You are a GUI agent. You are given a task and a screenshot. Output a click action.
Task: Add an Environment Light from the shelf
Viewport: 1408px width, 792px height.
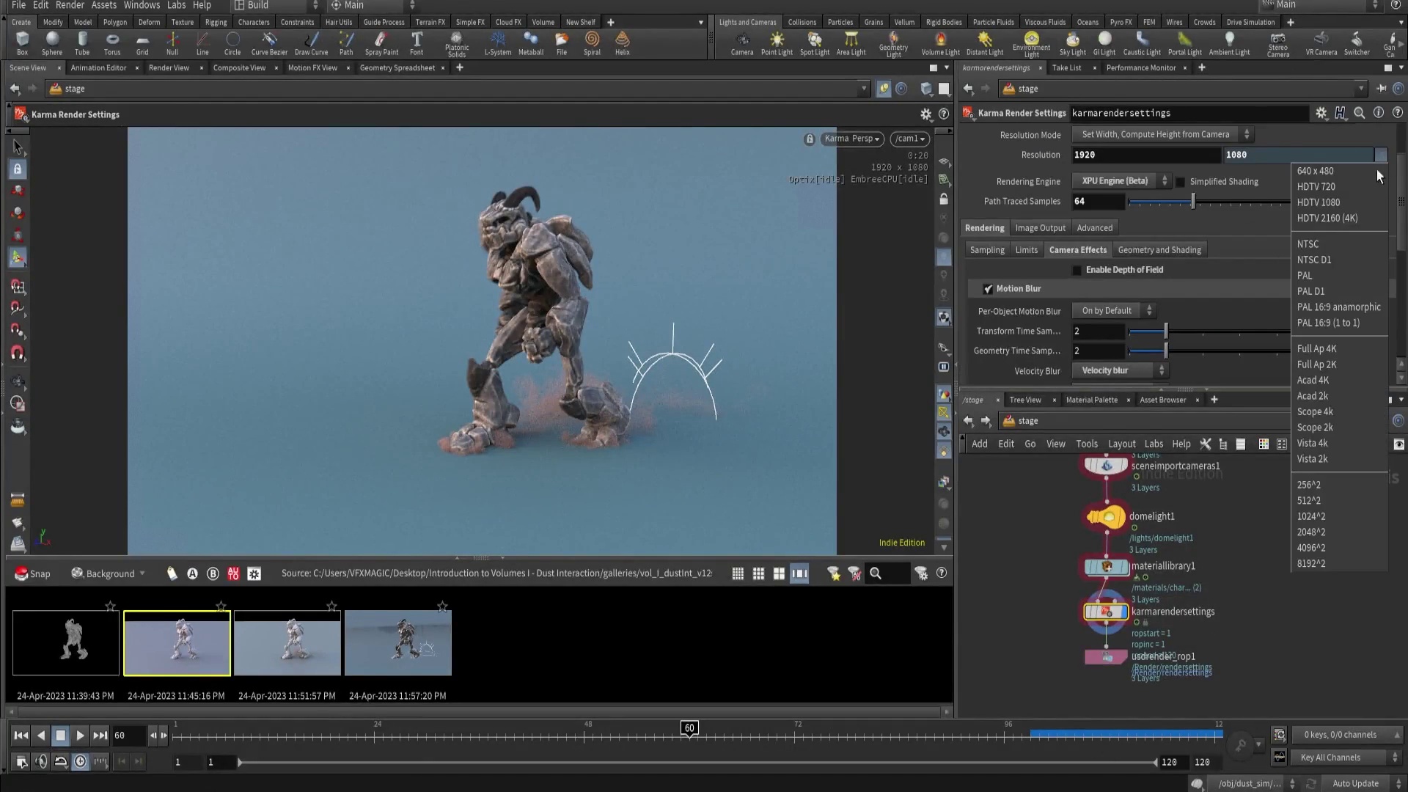(x=1032, y=44)
